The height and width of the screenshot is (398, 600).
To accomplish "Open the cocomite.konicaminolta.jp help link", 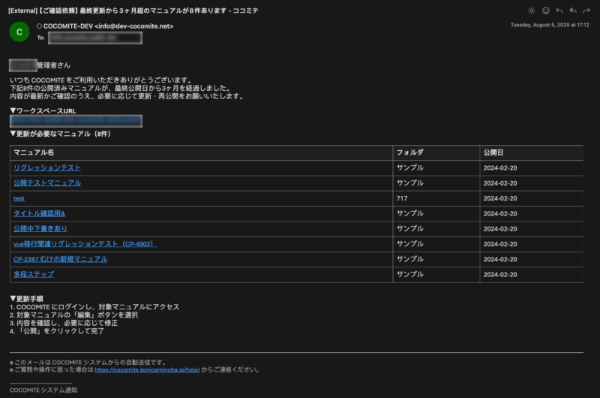I will 152,369.
